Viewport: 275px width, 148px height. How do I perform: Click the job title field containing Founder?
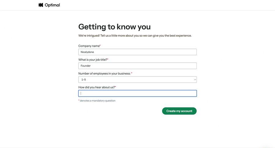[137, 66]
